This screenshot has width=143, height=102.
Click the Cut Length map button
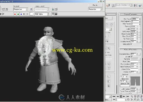(x=139, y=31)
